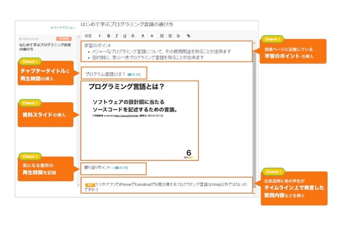Image resolution: width=347 pixels, height=227 pixels.
Task: Click the 学習のポイント heading in the editor
Action: point(98,45)
